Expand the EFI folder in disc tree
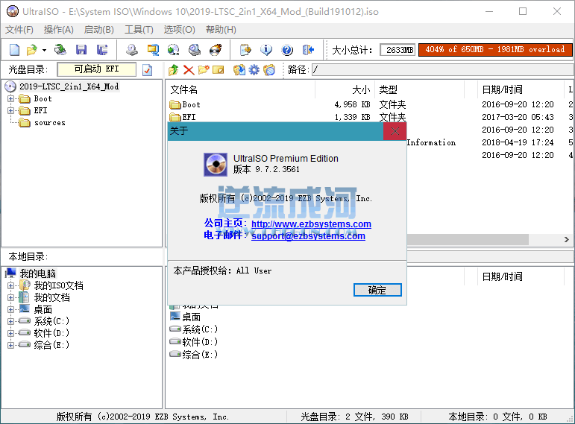The height and width of the screenshot is (424, 575). pyautogui.click(x=11, y=111)
